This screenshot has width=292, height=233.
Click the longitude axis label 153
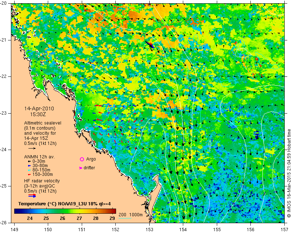point(149,230)
